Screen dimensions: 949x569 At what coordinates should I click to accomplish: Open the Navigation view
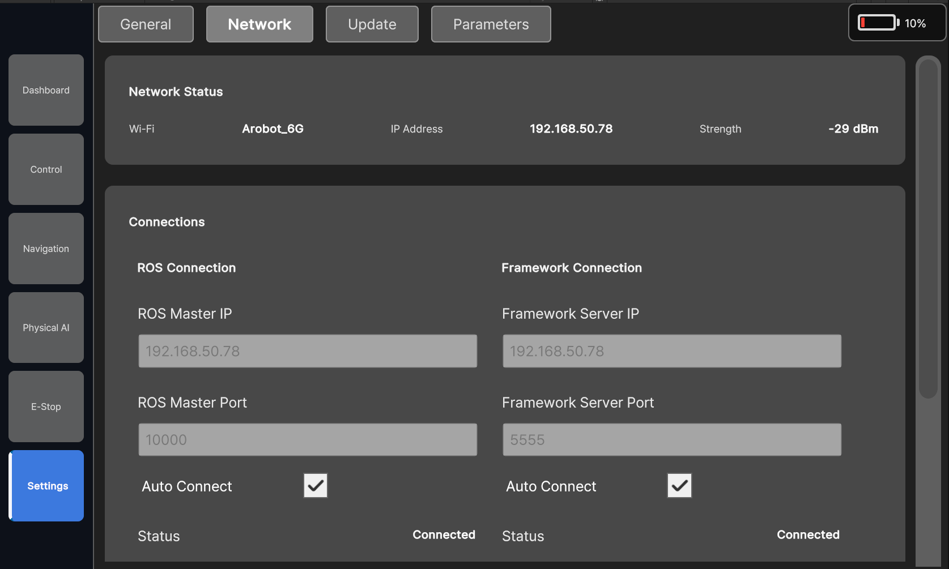tap(46, 248)
